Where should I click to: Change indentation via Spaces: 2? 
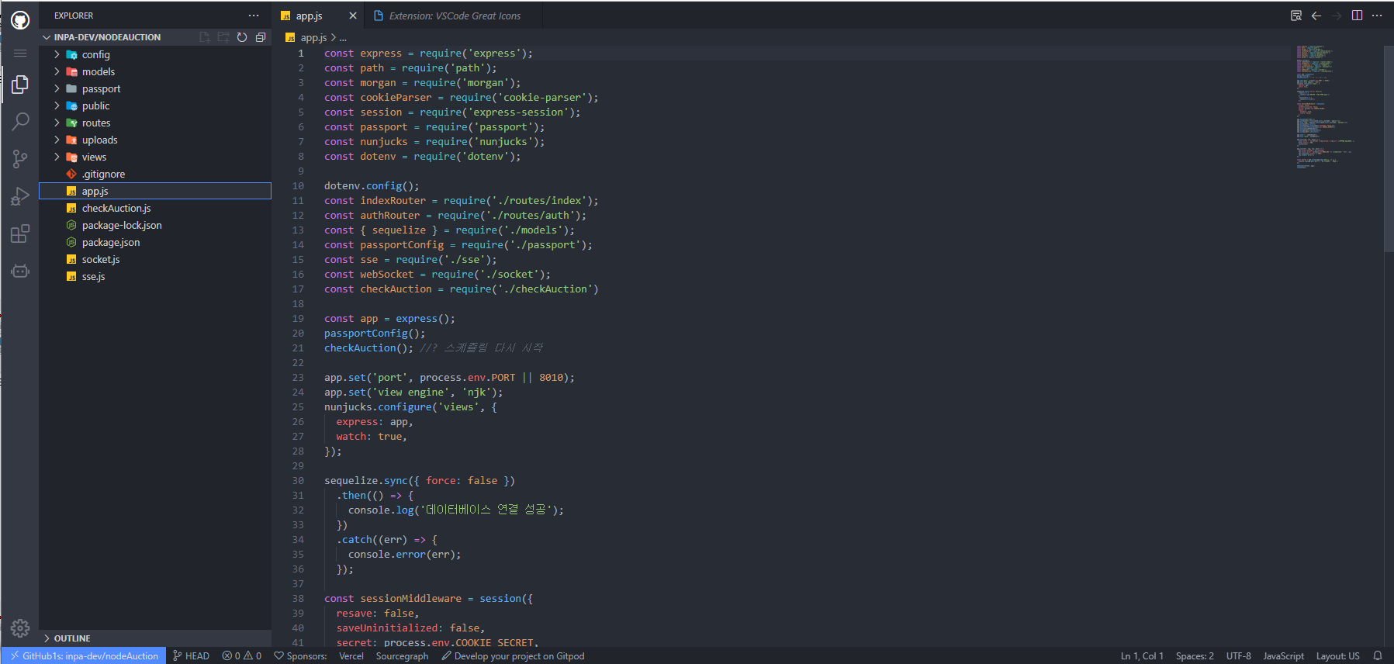coord(1195,656)
